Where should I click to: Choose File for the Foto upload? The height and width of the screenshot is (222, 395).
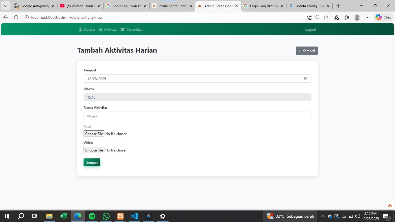click(94, 134)
